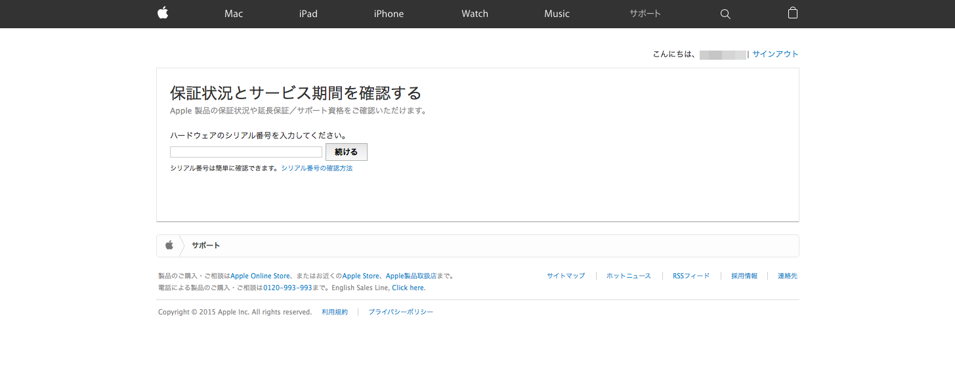Open the Music menu item
The image size is (955, 388).
(x=557, y=14)
